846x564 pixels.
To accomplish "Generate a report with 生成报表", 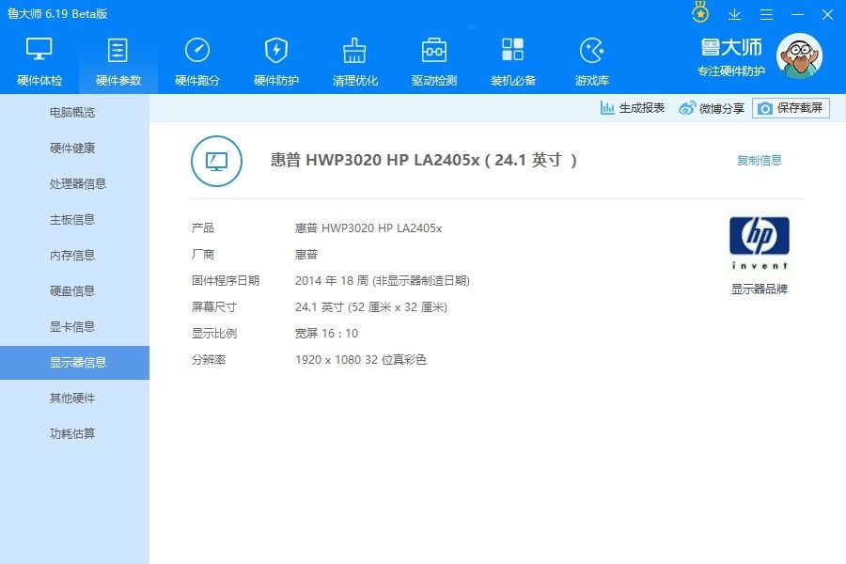I will (633, 108).
